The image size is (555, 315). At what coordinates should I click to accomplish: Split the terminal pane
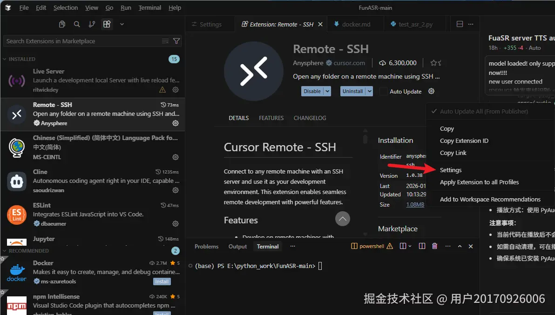point(422,247)
